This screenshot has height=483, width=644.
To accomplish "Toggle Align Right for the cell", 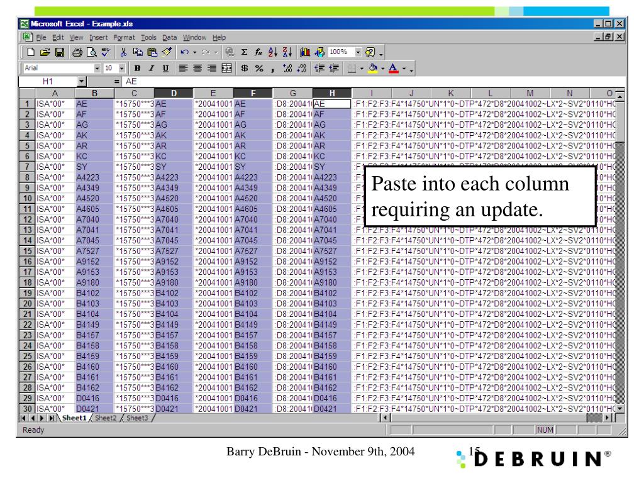I will tap(212, 68).
